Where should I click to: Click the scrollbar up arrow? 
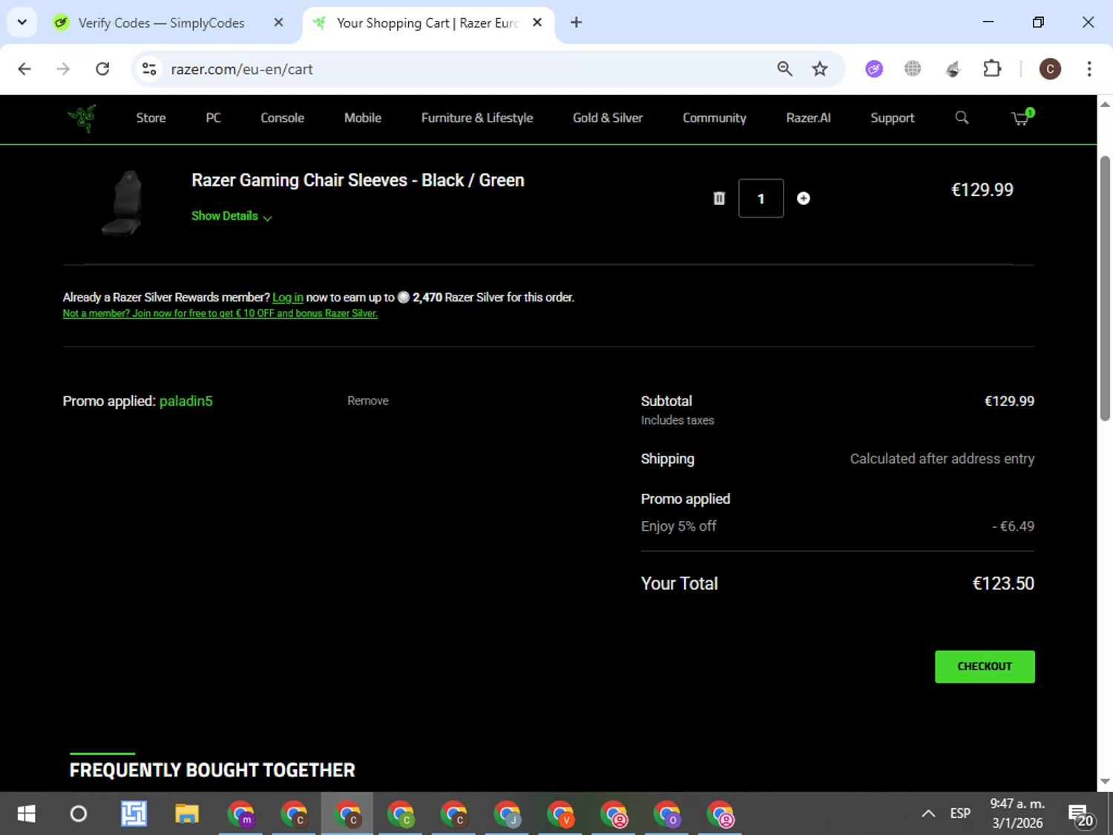tap(1105, 104)
